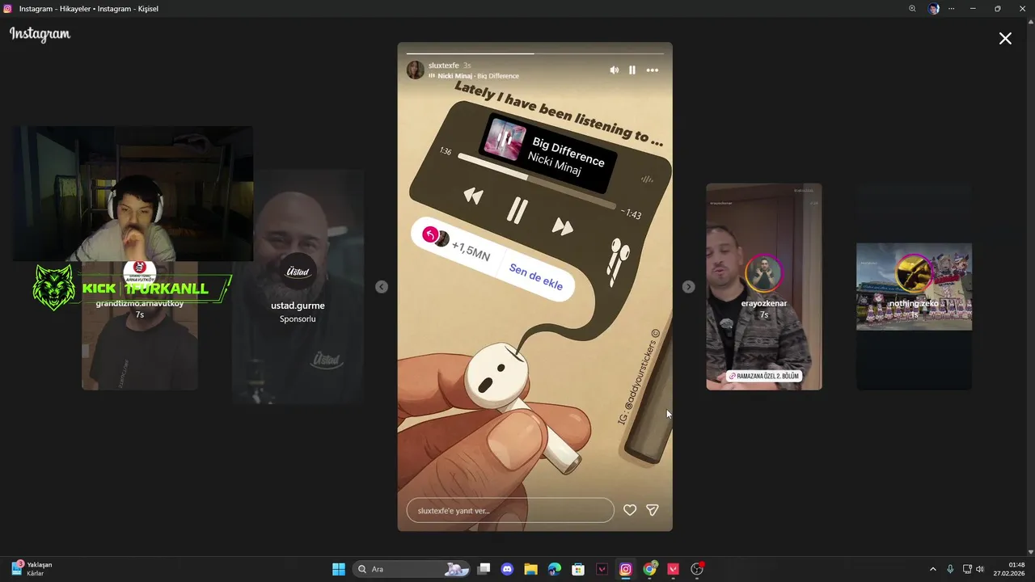Close the story viewer with the X
This screenshot has width=1035, height=582.
[1005, 38]
